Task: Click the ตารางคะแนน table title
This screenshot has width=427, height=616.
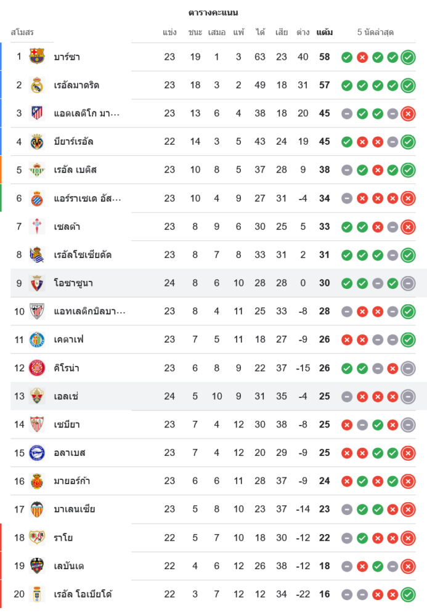Action: [213, 12]
